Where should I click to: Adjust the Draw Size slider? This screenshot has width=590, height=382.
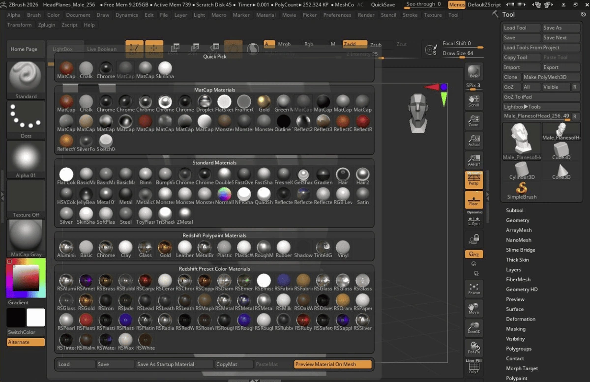pyautogui.click(x=462, y=54)
